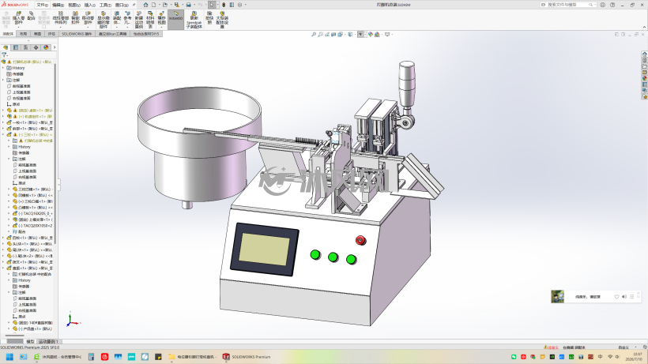Open the 工具 (Tools) menu

point(105,5)
